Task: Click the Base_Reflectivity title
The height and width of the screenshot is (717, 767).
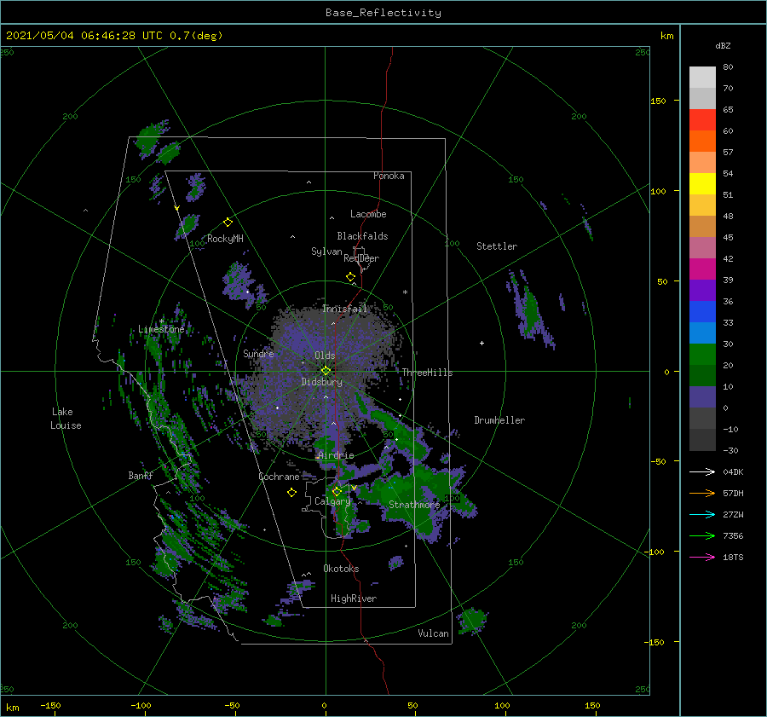Action: [383, 13]
